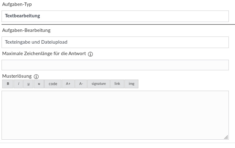Click inside the Musterlösung text area
The height and width of the screenshot is (148, 235).
(115, 115)
